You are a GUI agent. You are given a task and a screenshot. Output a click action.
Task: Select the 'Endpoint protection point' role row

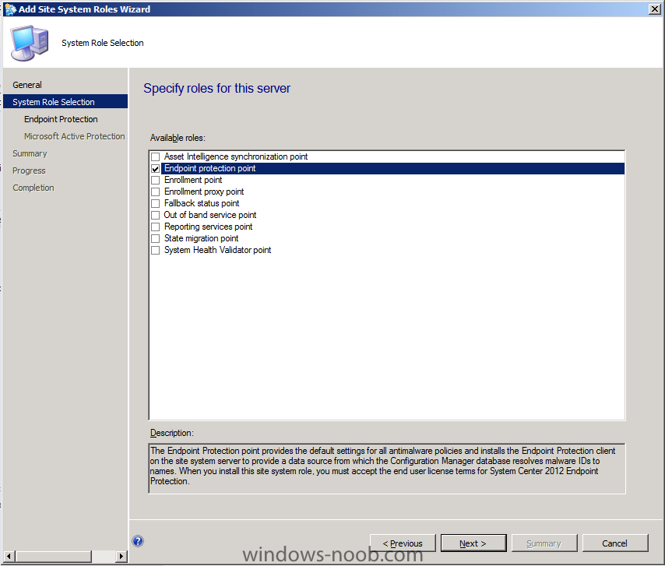[x=392, y=168]
